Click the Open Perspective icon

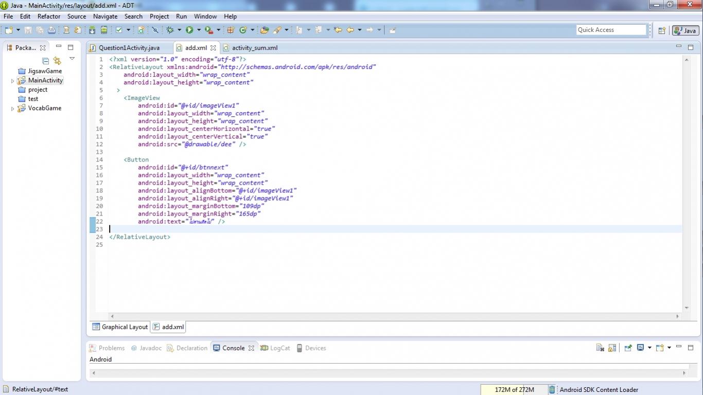coord(662,30)
